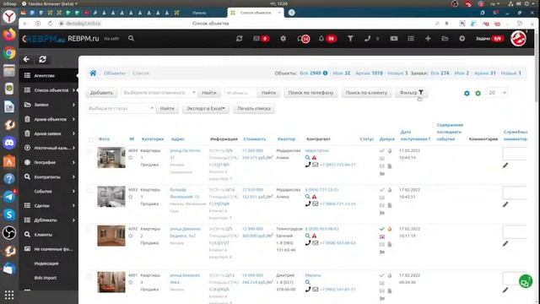
Task: Check the checkbox for object 4093 row
Action: 89,191
